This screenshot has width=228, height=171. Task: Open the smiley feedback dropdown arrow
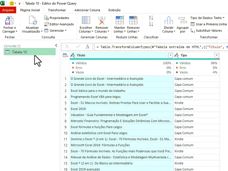15,3
